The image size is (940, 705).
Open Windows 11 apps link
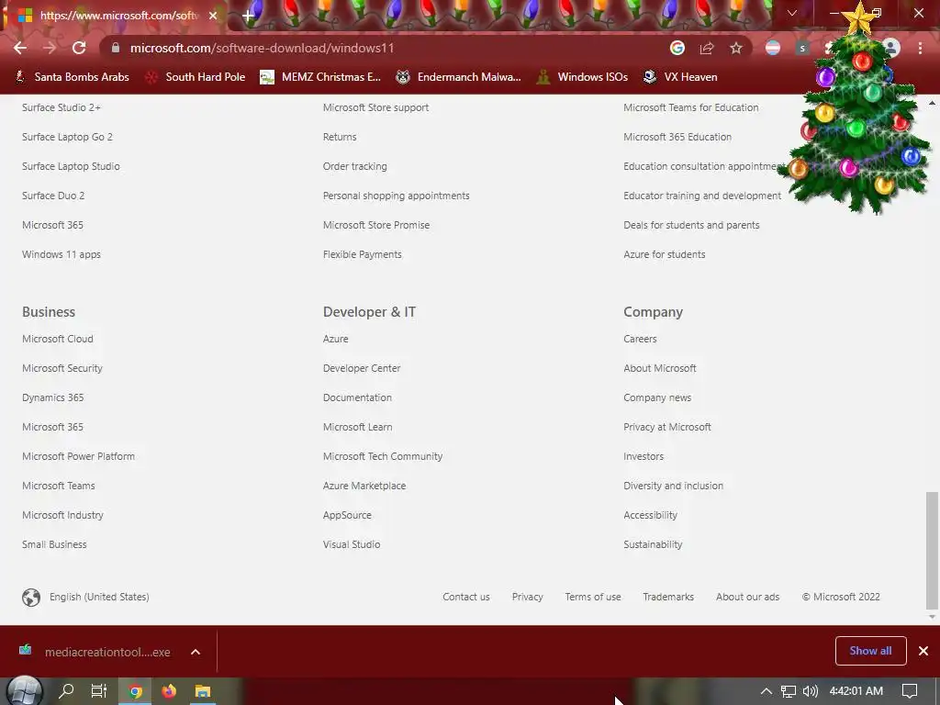point(62,255)
